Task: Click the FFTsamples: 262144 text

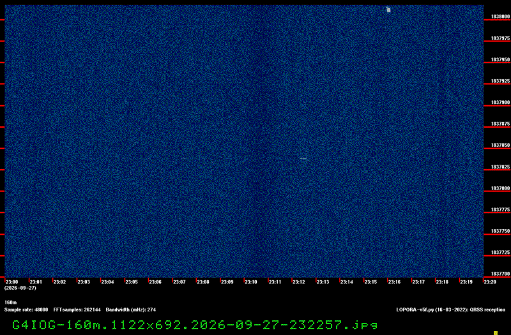Action: pos(77,309)
